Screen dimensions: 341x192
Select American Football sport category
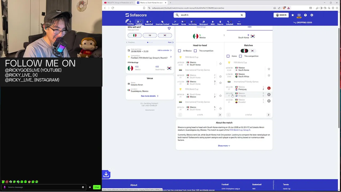(162, 23)
